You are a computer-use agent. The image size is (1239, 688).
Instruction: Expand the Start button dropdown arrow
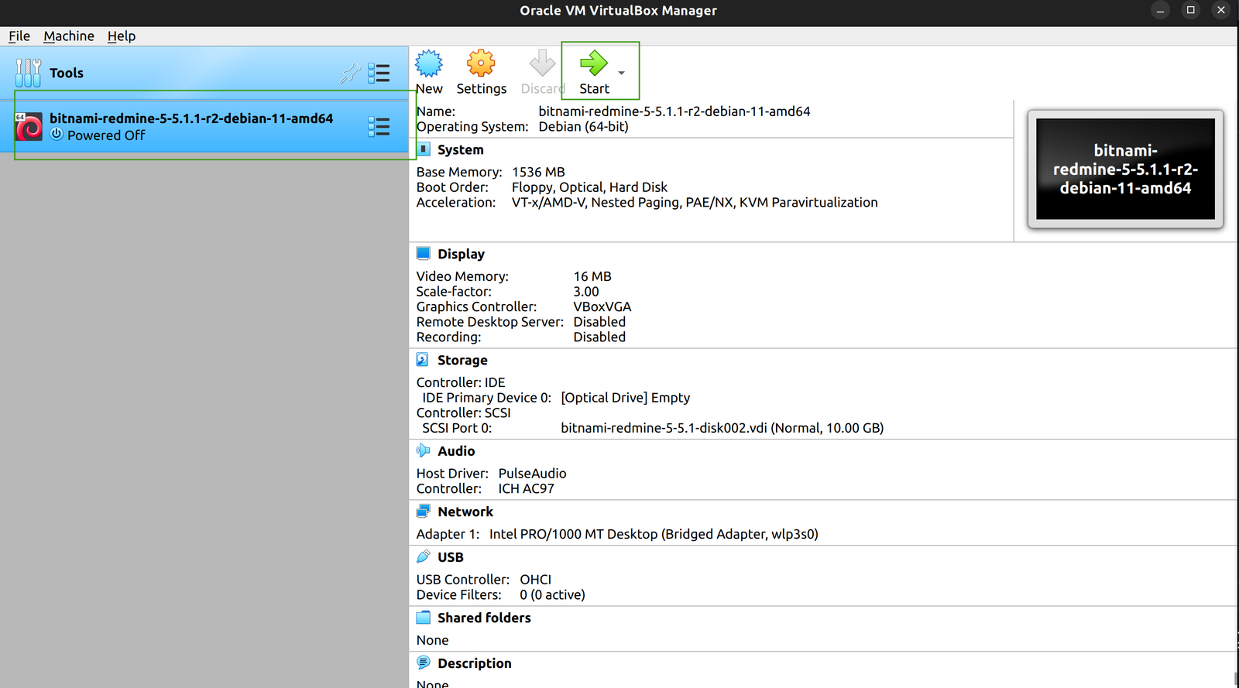pyautogui.click(x=622, y=74)
